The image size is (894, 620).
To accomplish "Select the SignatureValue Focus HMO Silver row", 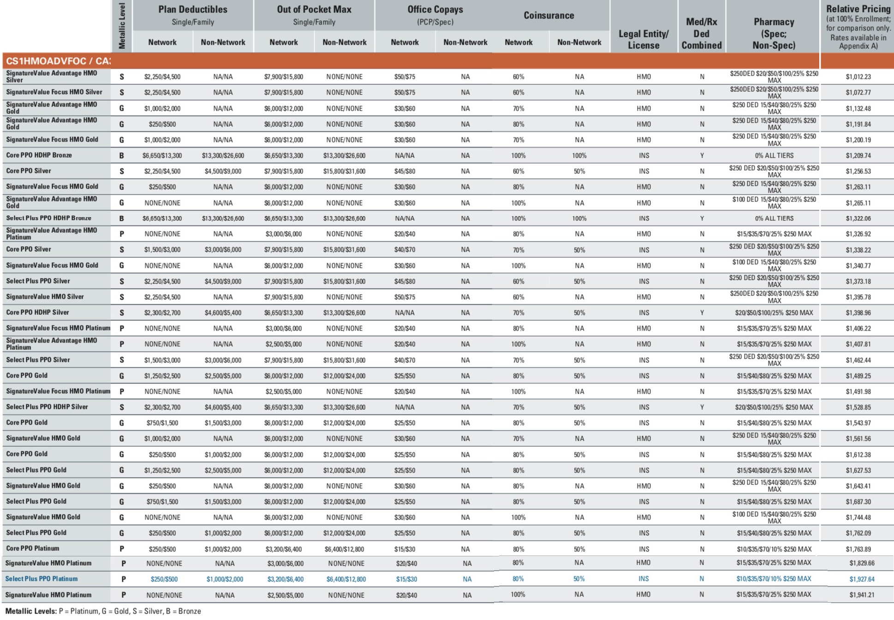I will [x=54, y=92].
